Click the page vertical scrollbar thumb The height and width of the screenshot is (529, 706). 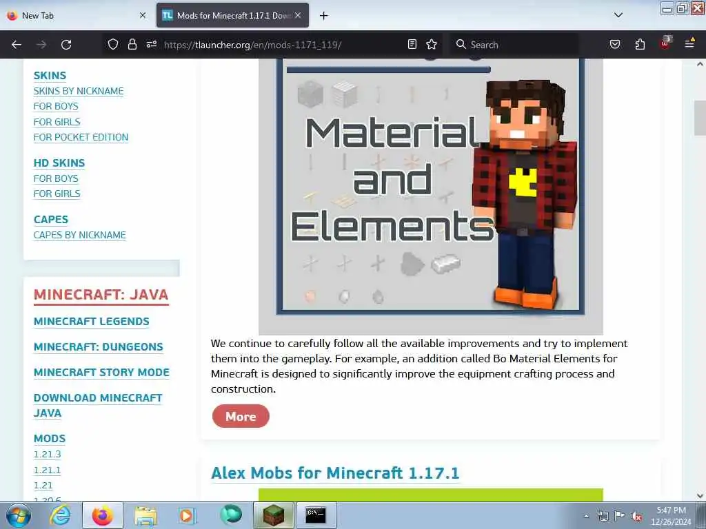click(x=700, y=118)
